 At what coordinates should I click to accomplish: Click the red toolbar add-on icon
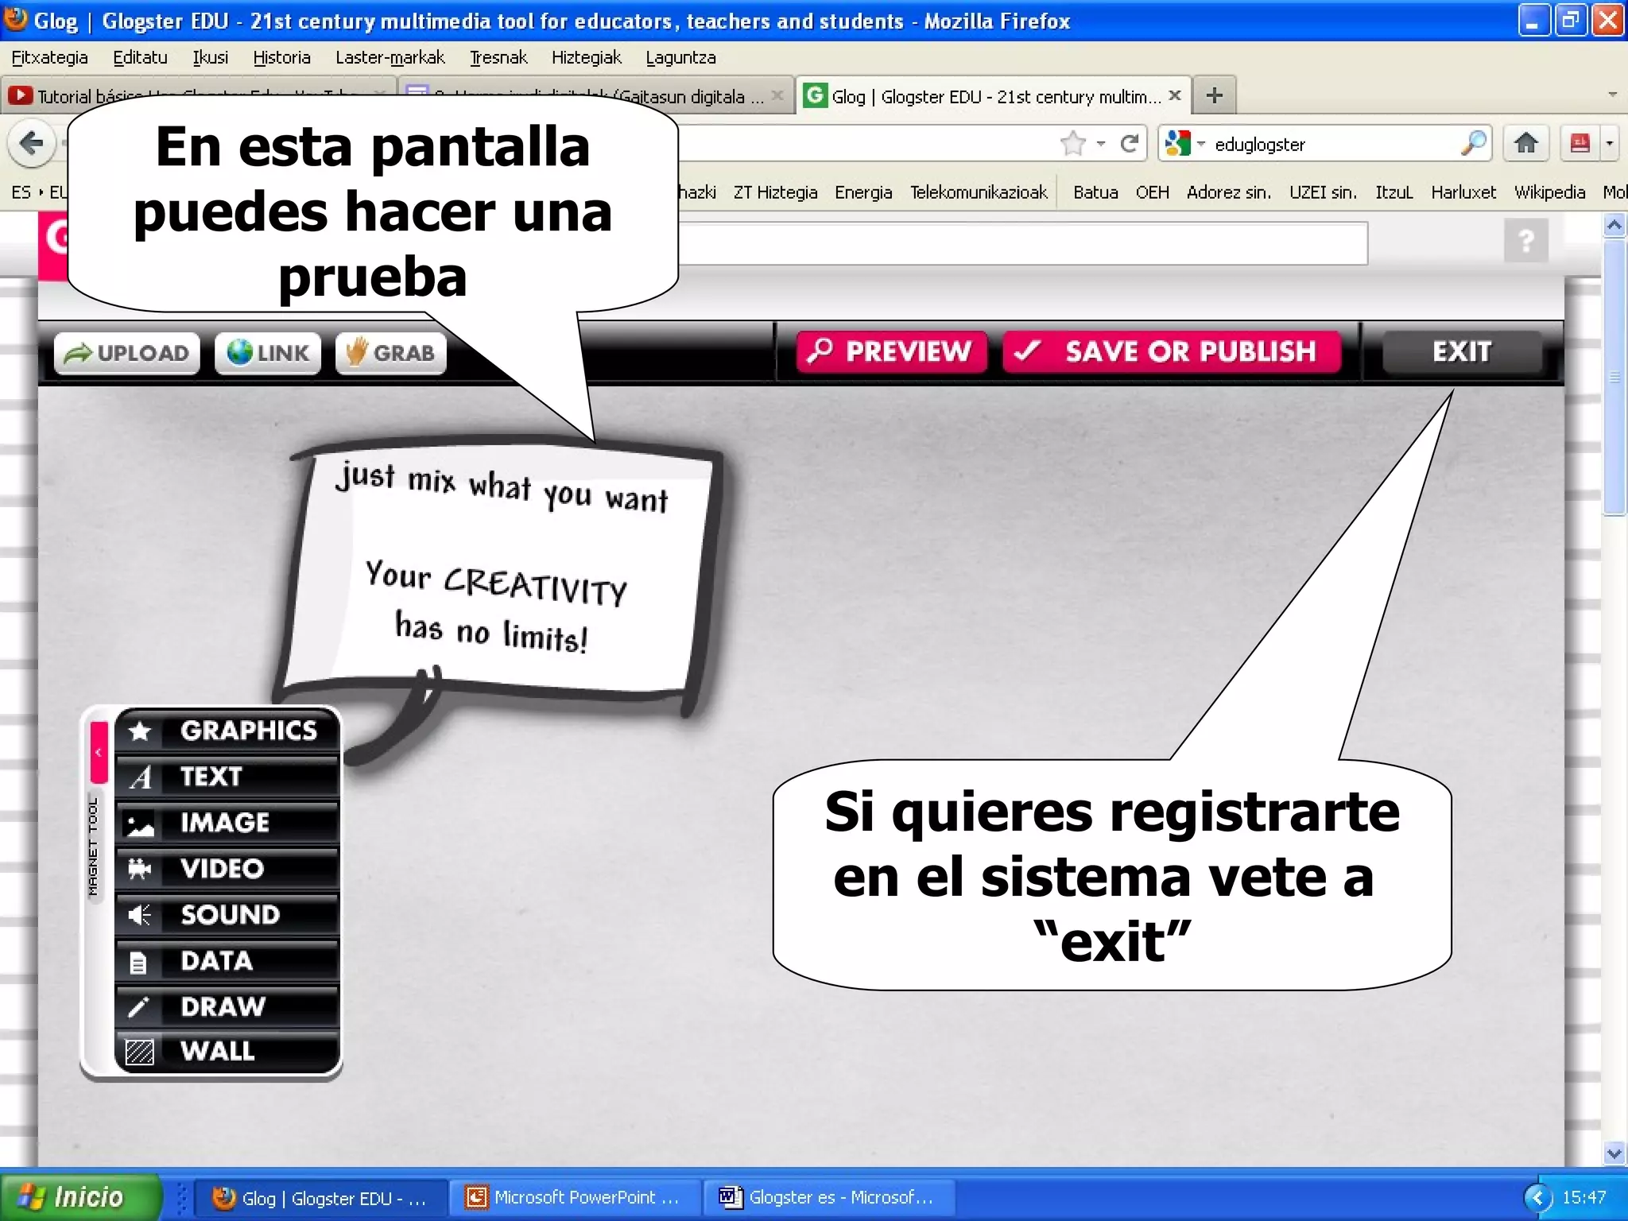click(x=1580, y=144)
